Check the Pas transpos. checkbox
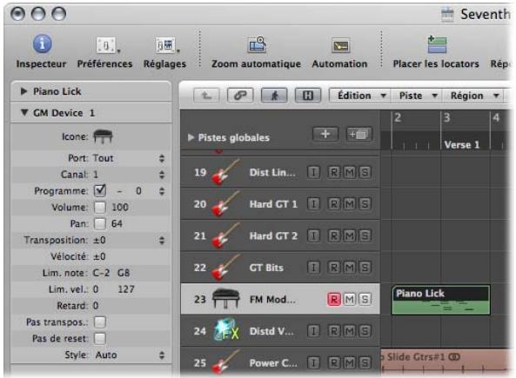 tap(100, 322)
